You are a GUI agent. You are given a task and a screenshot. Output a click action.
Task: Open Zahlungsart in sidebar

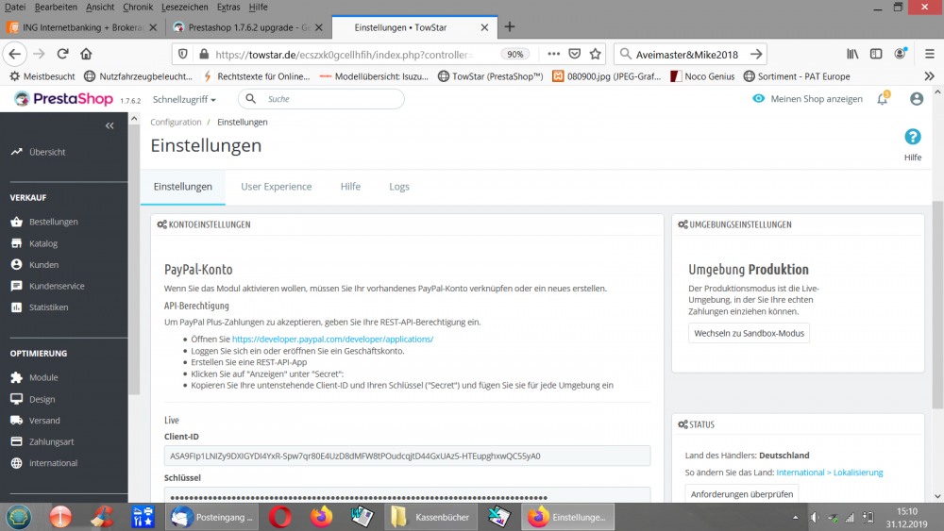[42, 442]
